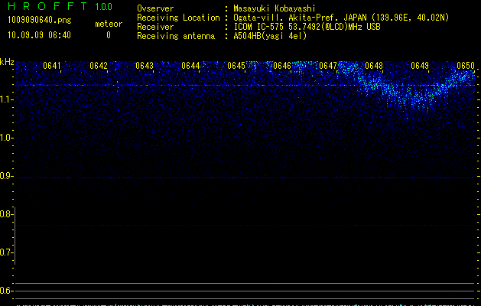Click the 0643 time marker
The height and width of the screenshot is (306, 481).
pos(145,66)
